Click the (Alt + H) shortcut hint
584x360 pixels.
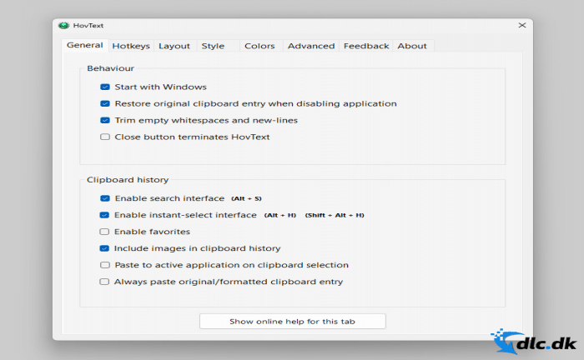(280, 215)
